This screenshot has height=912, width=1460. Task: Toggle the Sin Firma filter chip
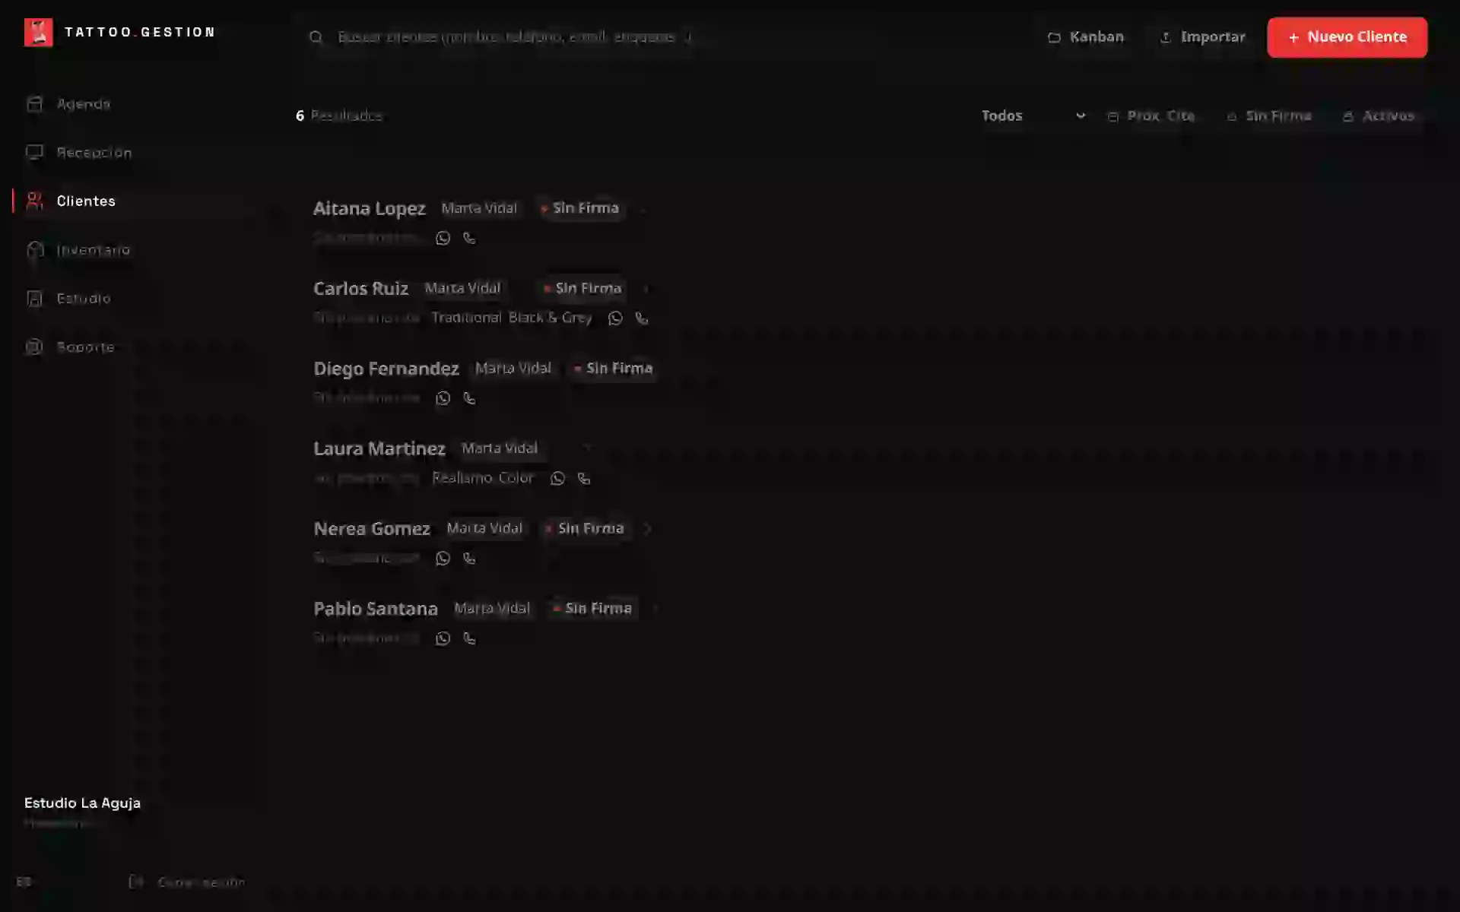[1269, 116]
